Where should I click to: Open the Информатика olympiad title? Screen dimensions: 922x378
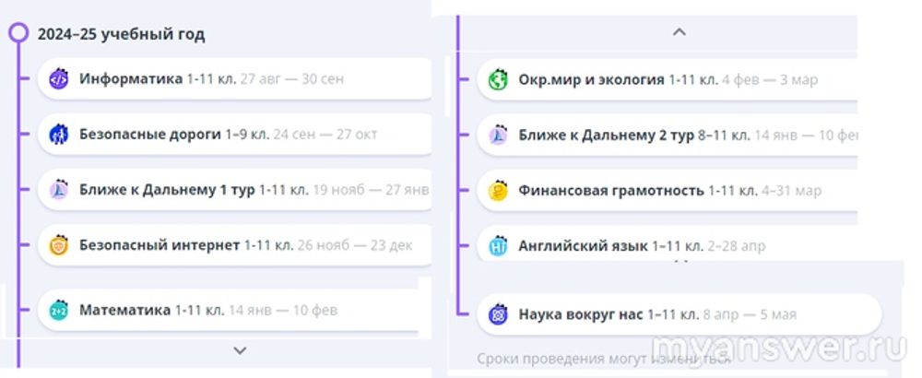pyautogui.click(x=131, y=79)
